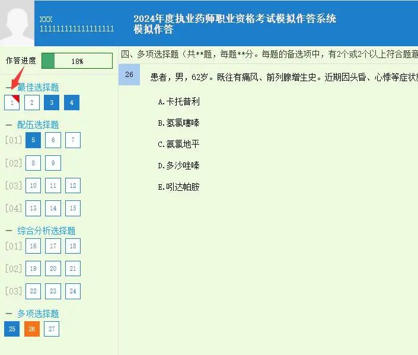Go to question 22

coord(33,291)
